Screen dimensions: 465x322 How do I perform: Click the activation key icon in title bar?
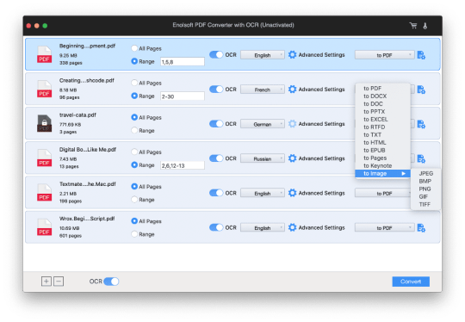pos(425,26)
